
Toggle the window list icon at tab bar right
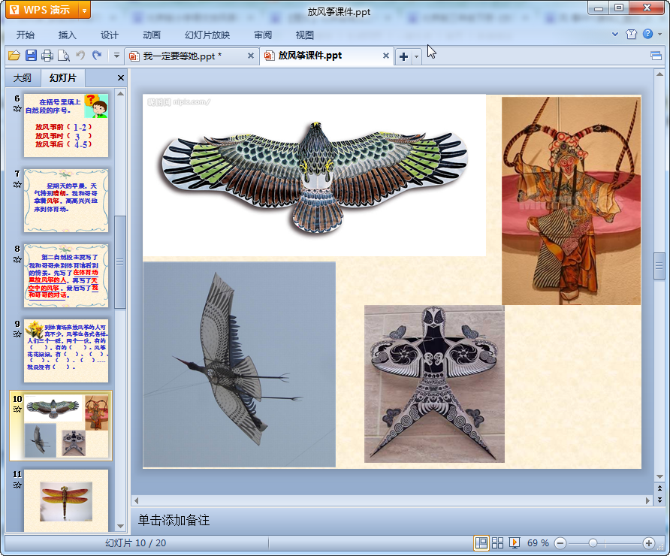pos(656,56)
